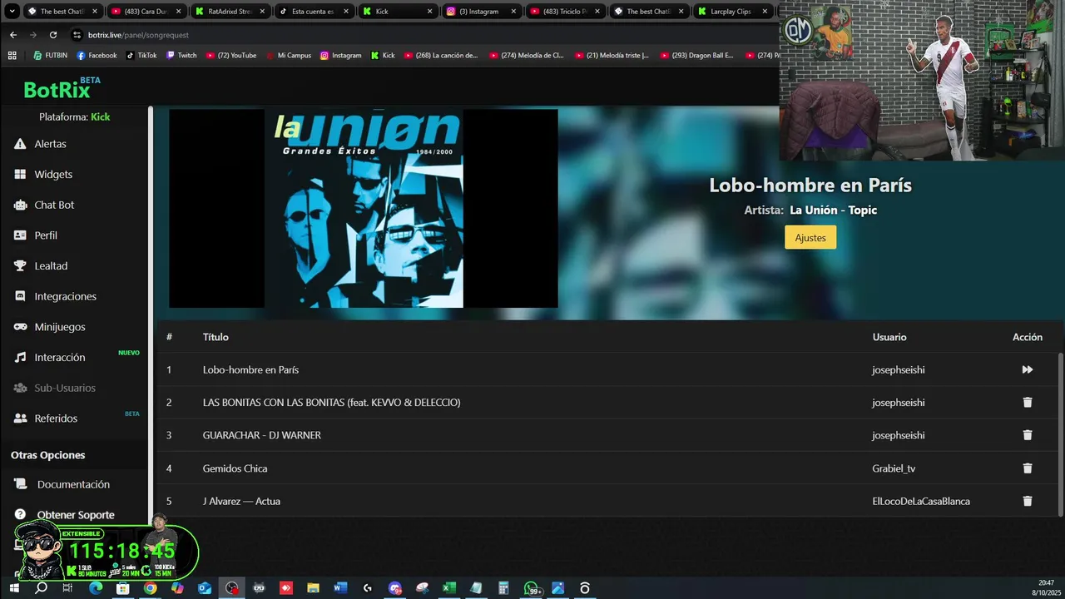1065x599 pixels.
Task: Open the Interacción section
Action: point(60,358)
